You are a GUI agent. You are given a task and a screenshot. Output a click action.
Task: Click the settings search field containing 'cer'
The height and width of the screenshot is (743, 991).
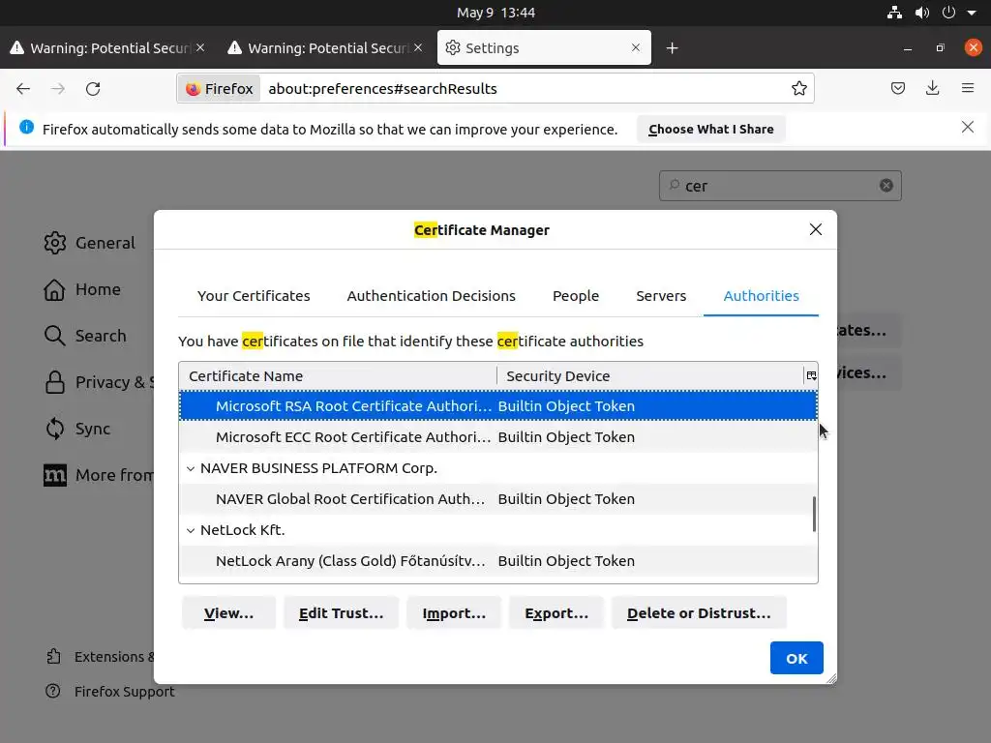(x=780, y=185)
